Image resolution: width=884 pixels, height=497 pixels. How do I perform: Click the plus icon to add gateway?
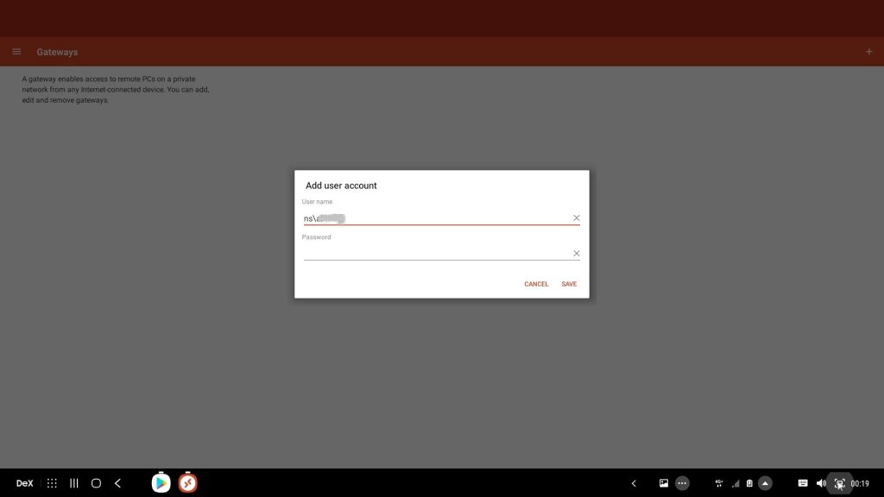coord(868,52)
